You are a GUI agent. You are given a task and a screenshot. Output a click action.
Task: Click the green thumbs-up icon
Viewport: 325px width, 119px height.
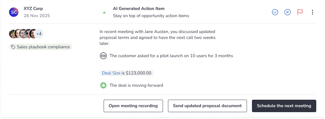click(x=103, y=85)
